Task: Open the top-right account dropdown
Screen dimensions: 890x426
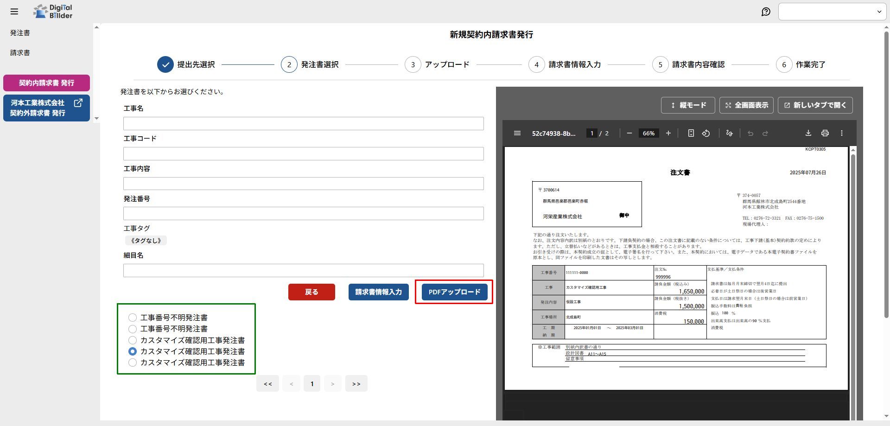Action: pyautogui.click(x=832, y=12)
